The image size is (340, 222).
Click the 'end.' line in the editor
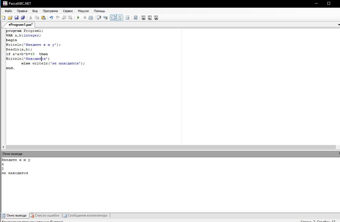coord(10,68)
